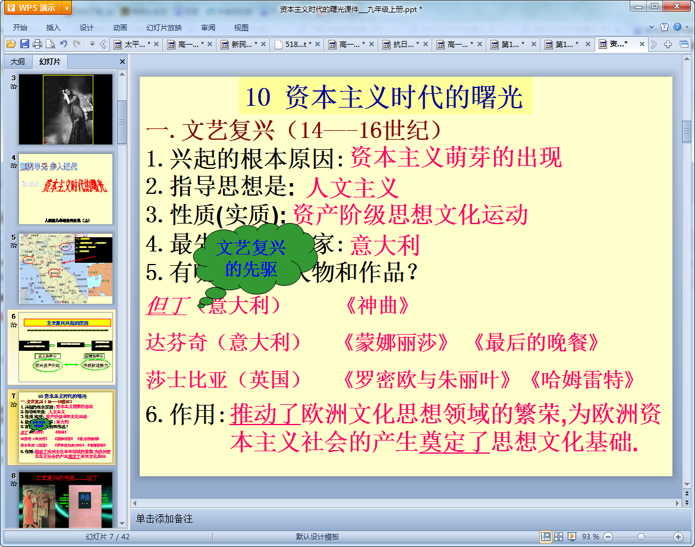Expand the dropdown arrow next to Help
The width and height of the screenshot is (695, 547).
click(x=687, y=27)
